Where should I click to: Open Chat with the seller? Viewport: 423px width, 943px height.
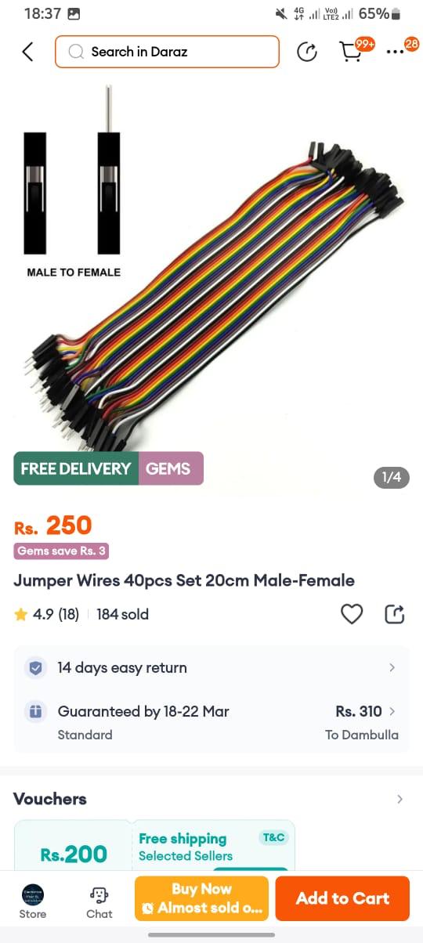point(99,901)
